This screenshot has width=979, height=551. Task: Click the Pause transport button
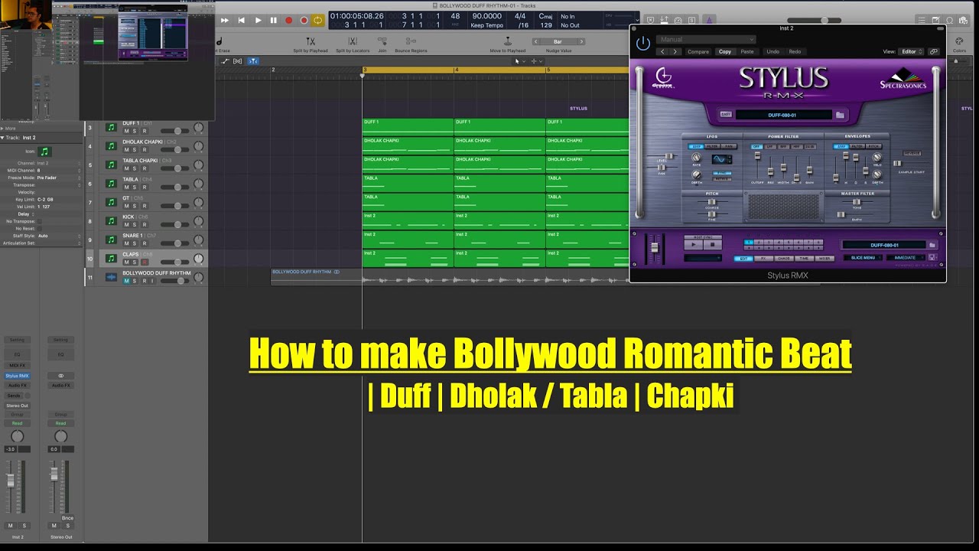[x=273, y=21]
